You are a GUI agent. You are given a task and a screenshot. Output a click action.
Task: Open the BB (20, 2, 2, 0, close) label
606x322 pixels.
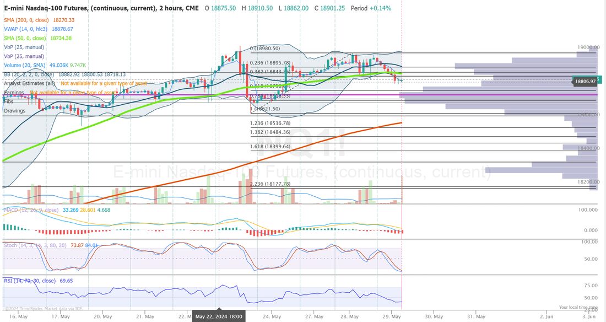click(29, 74)
